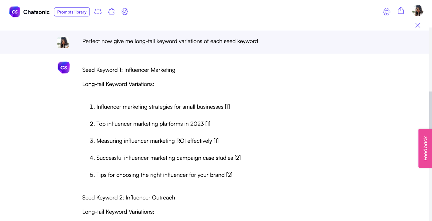Open citation [2] after campaign case studies

coord(238,158)
